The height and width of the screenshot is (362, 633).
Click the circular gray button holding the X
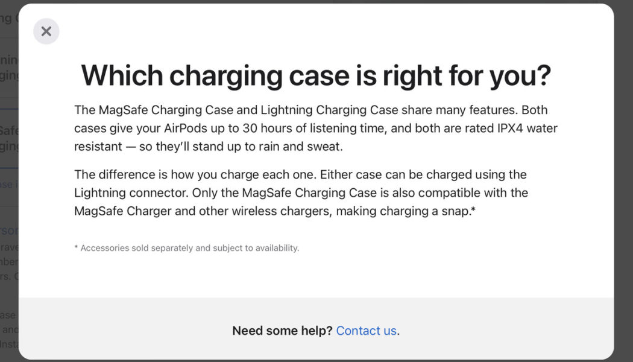[46, 31]
